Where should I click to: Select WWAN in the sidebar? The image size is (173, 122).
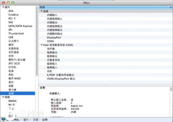(x=12, y=101)
